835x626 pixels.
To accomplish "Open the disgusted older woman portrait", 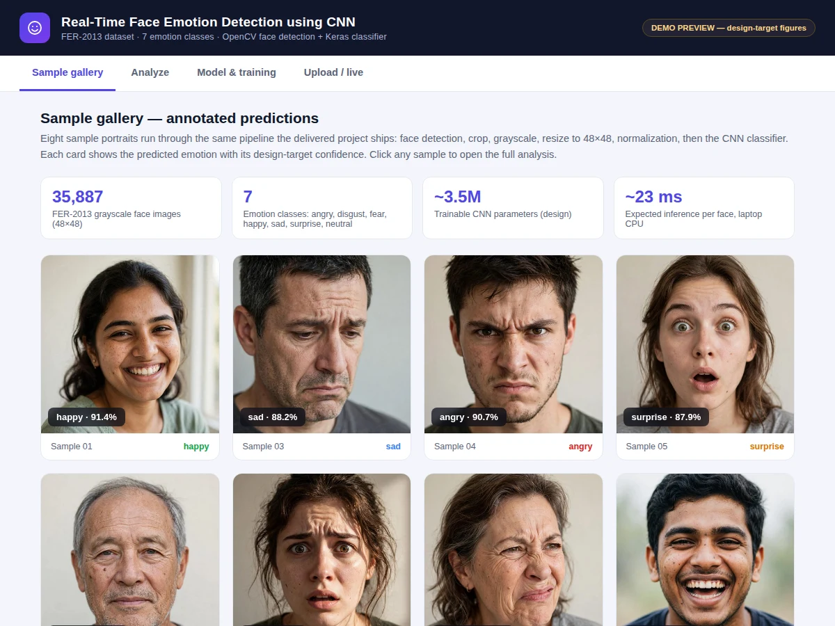I will pyautogui.click(x=514, y=549).
